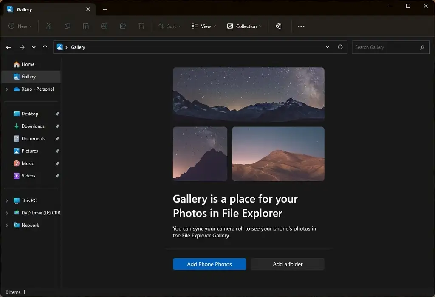435x297 pixels.
Task: Click the Share icon in the toolbar
Action: 123,26
